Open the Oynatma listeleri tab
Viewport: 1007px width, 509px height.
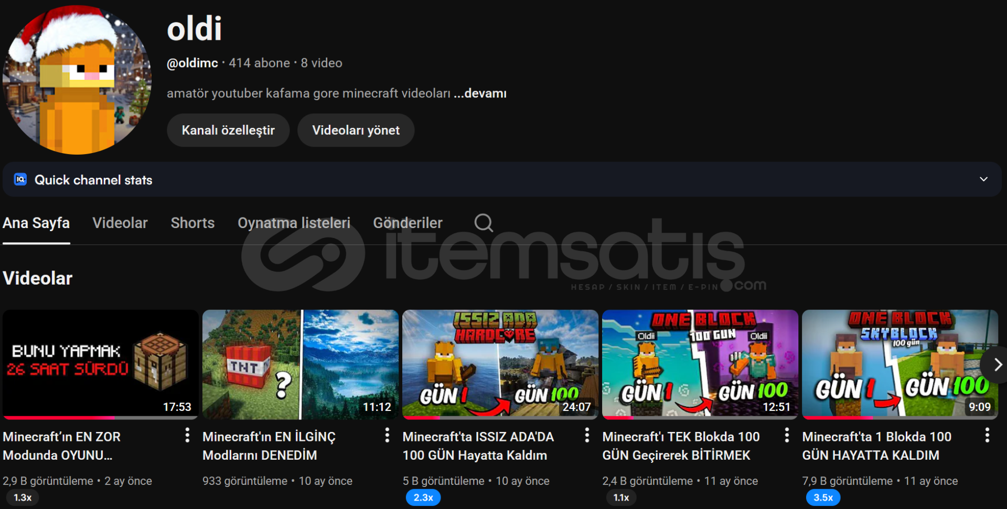pyautogui.click(x=294, y=223)
